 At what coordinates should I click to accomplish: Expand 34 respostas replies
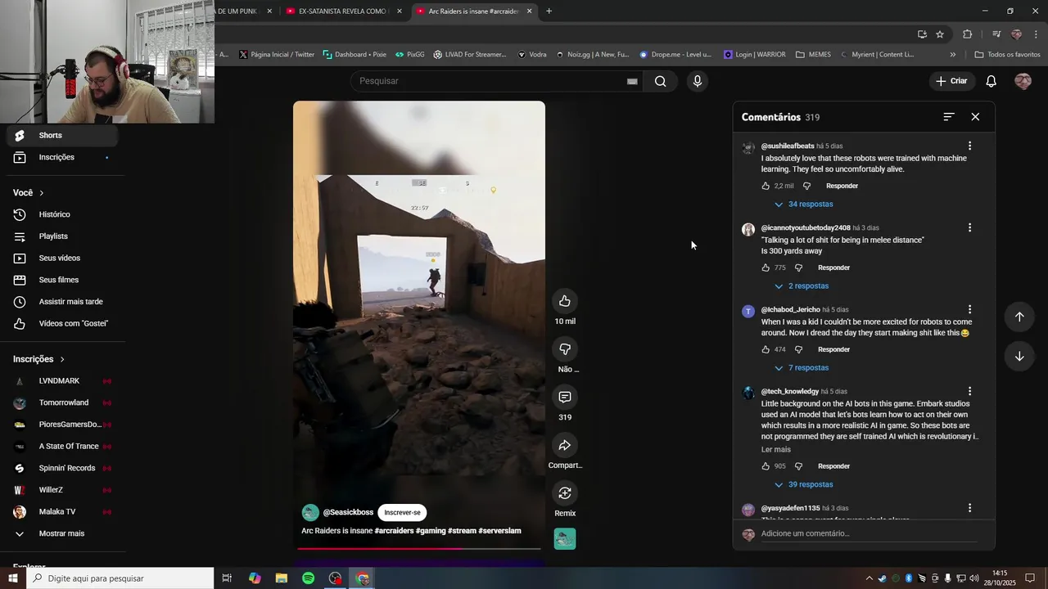click(x=804, y=205)
